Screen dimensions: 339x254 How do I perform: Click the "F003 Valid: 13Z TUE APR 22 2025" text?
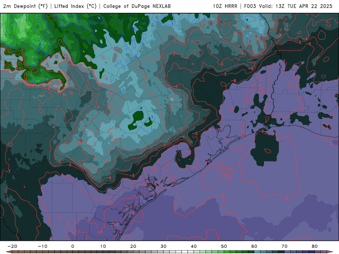coord(288,6)
